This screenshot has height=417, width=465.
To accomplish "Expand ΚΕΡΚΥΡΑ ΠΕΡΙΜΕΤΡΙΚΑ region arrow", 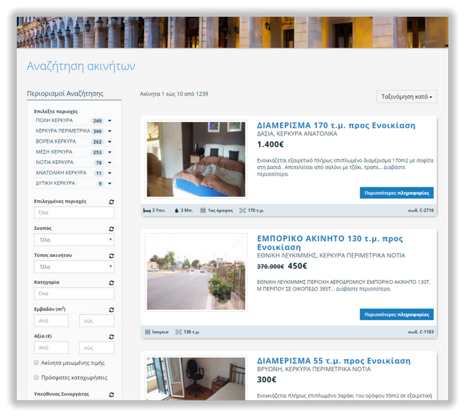I will [110, 131].
